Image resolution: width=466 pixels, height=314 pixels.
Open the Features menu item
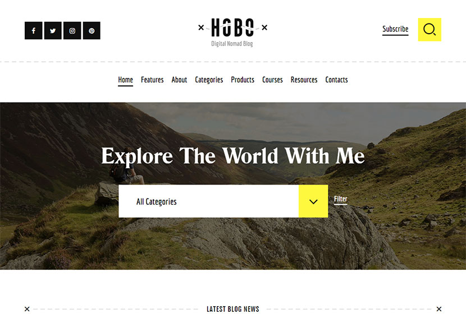[x=152, y=80]
